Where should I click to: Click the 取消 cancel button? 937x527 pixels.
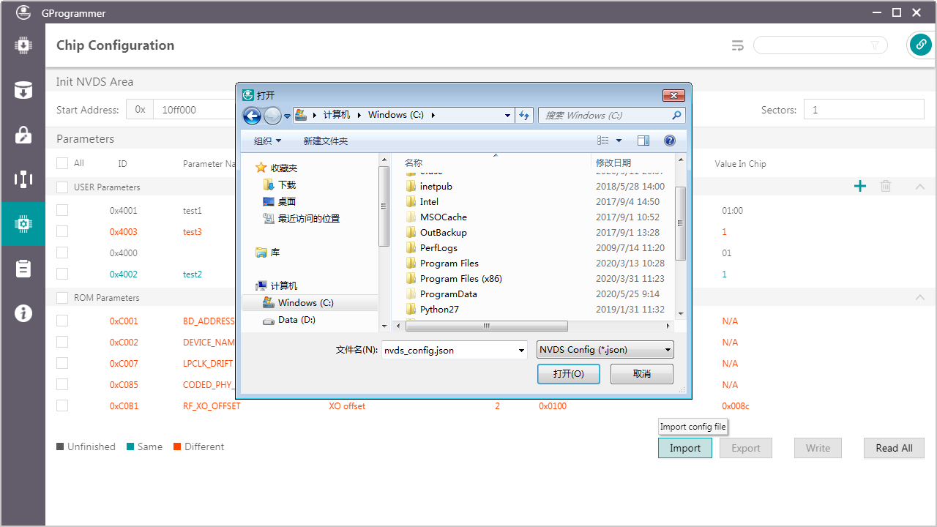[x=641, y=374]
